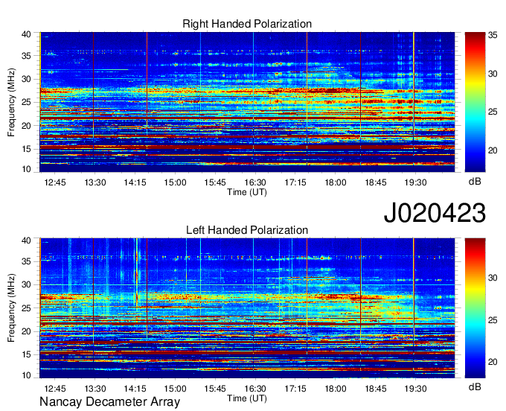This screenshot has width=506, height=411.
Task: Click the 35 MHz frequency tick on bottom plot
Action: coord(27,261)
